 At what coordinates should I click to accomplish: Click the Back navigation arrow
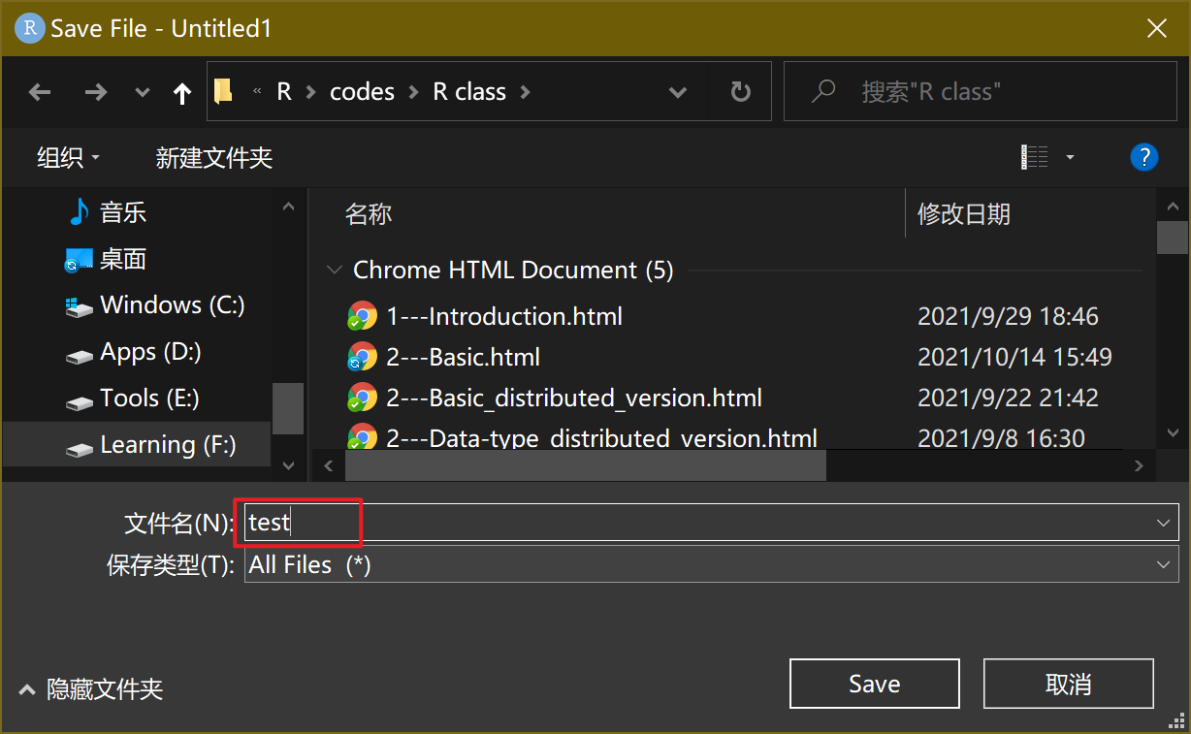pyautogui.click(x=40, y=92)
